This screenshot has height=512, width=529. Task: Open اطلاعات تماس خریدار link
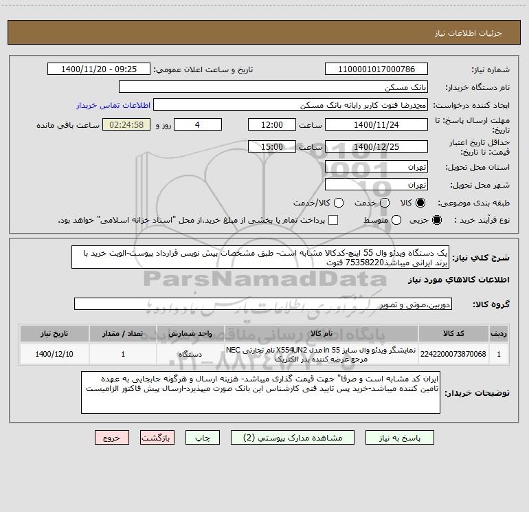113,105
